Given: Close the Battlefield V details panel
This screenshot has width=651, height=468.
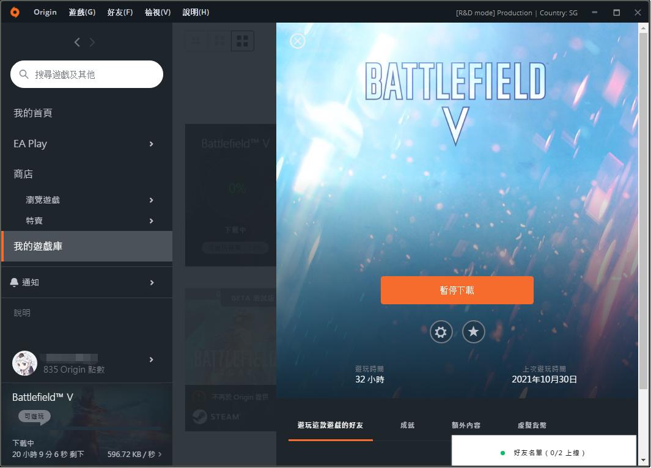Looking at the screenshot, I should click(x=298, y=41).
